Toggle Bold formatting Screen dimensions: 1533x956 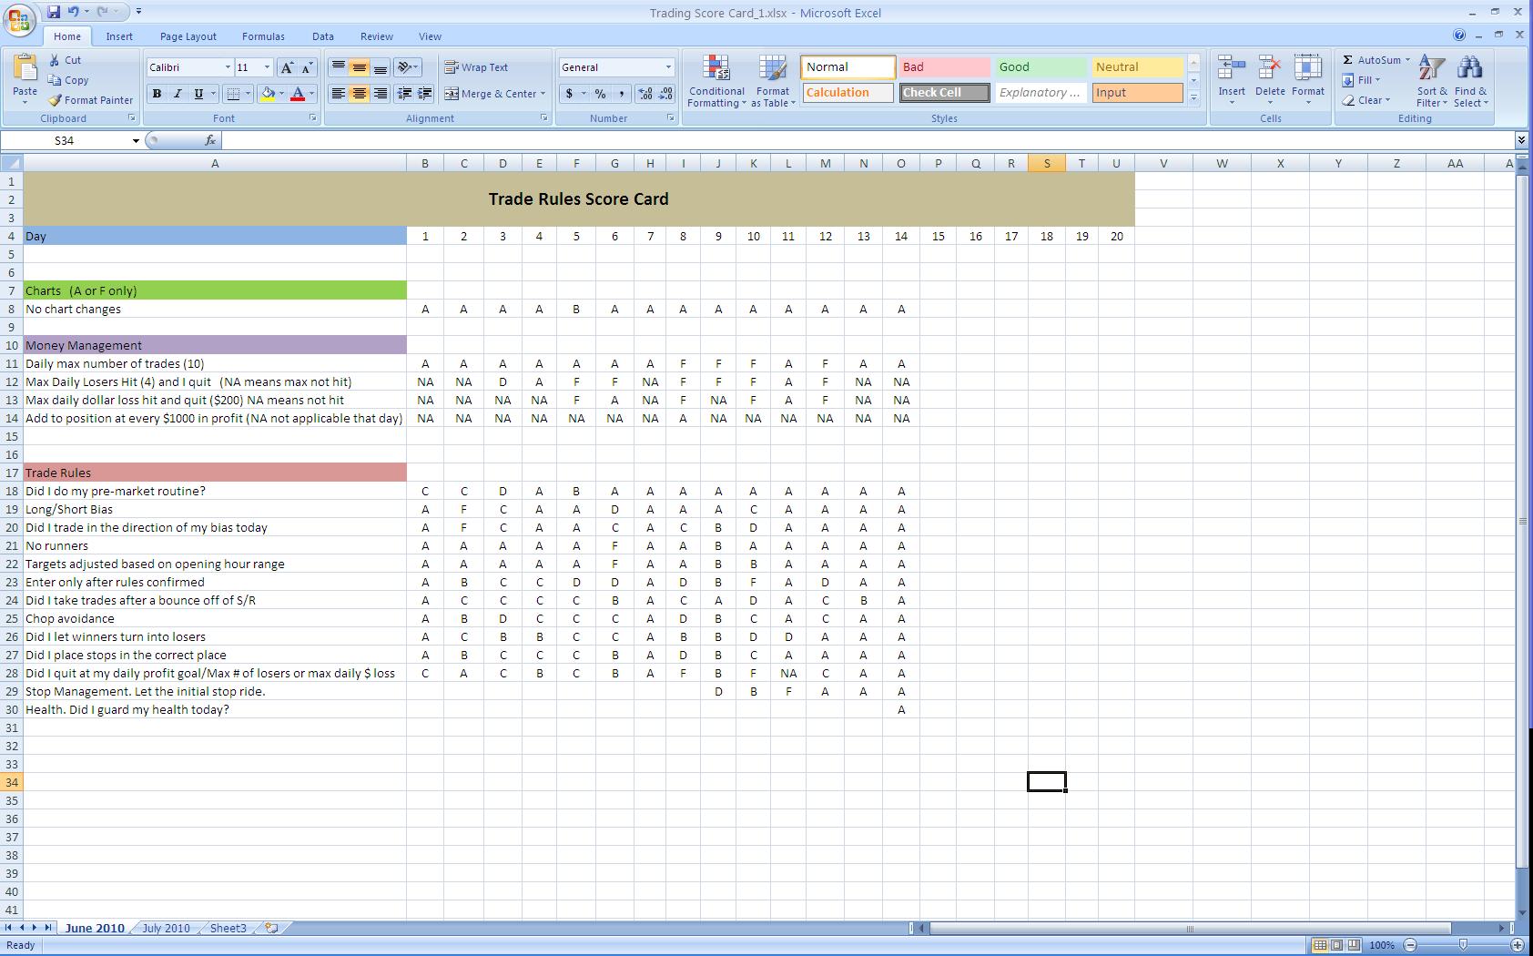tap(157, 94)
